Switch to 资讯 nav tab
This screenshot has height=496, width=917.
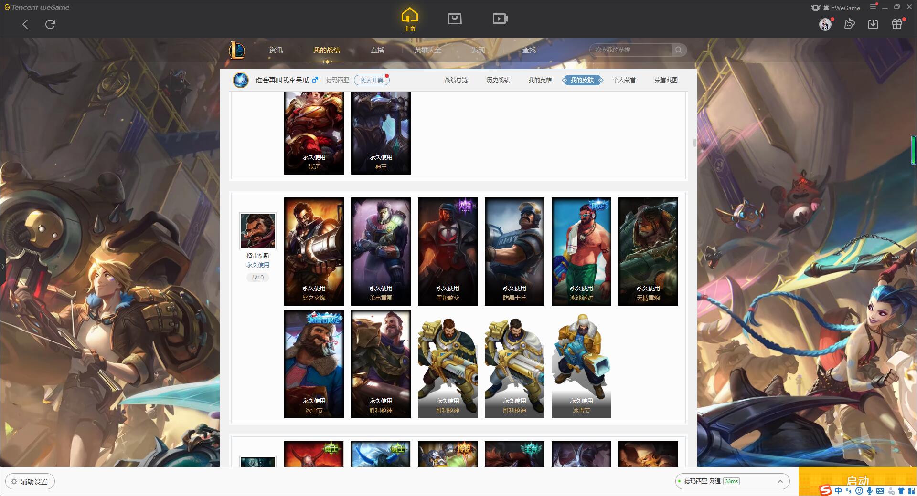pyautogui.click(x=276, y=50)
